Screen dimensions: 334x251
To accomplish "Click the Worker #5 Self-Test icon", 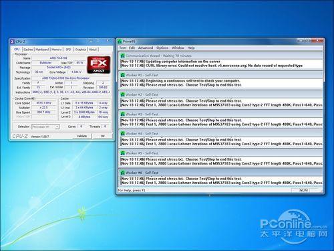I will point(122,153).
